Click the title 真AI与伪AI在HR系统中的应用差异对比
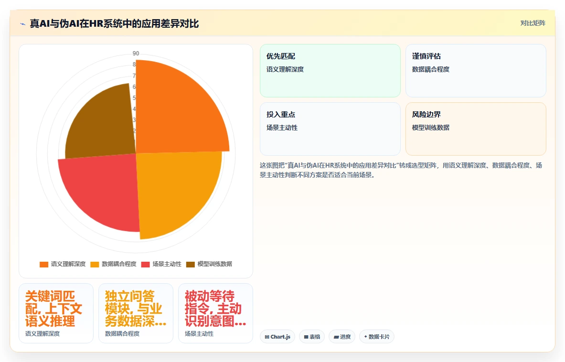The image size is (565, 362). coord(114,24)
